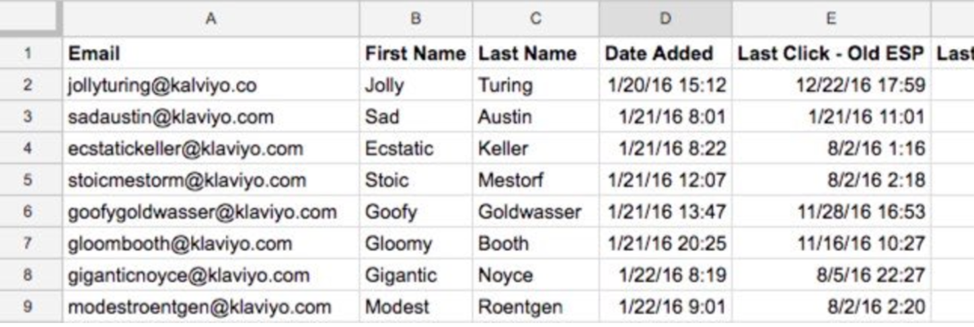Select column A header
The height and width of the screenshot is (327, 974).
pos(211,19)
